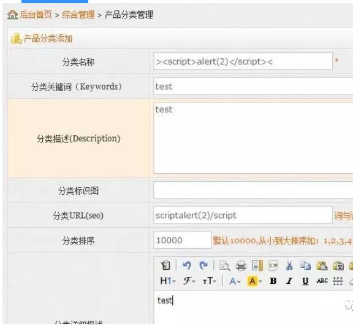Click the home icon in breadcrumb
The height and width of the screenshot is (328, 353).
13,15
